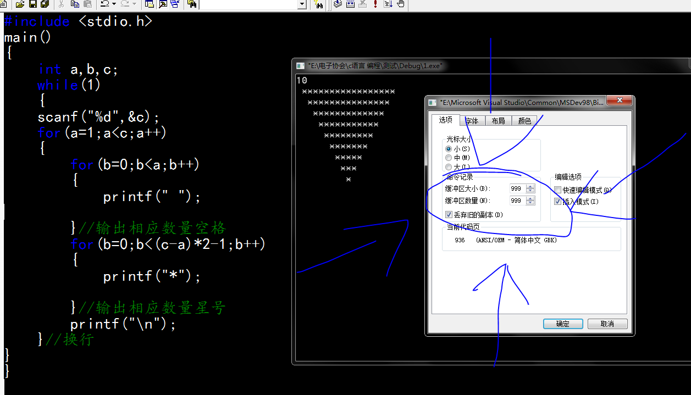
Task: Compile the file with Compile icon
Action: tap(338, 4)
